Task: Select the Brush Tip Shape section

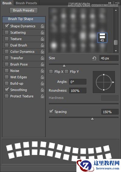Action: 24,19
